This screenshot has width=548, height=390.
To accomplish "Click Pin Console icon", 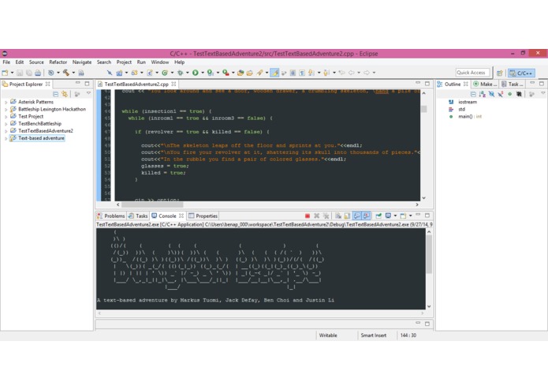I will tap(378, 216).
